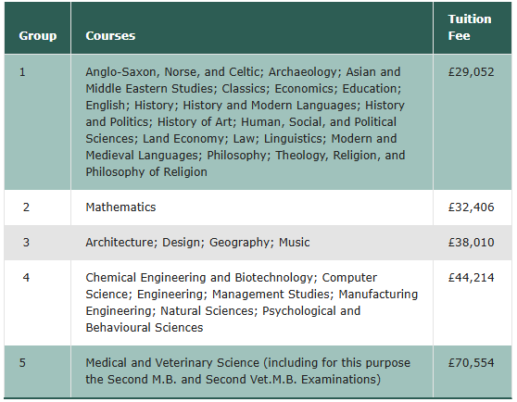Image resolution: width=517 pixels, height=402 pixels.
Task: Select the £70,554 fee cell
Action: (x=473, y=371)
